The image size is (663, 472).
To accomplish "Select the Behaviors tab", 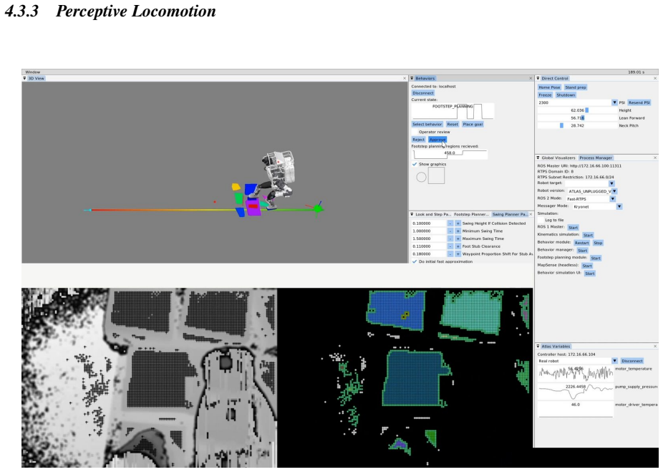I will (425, 78).
